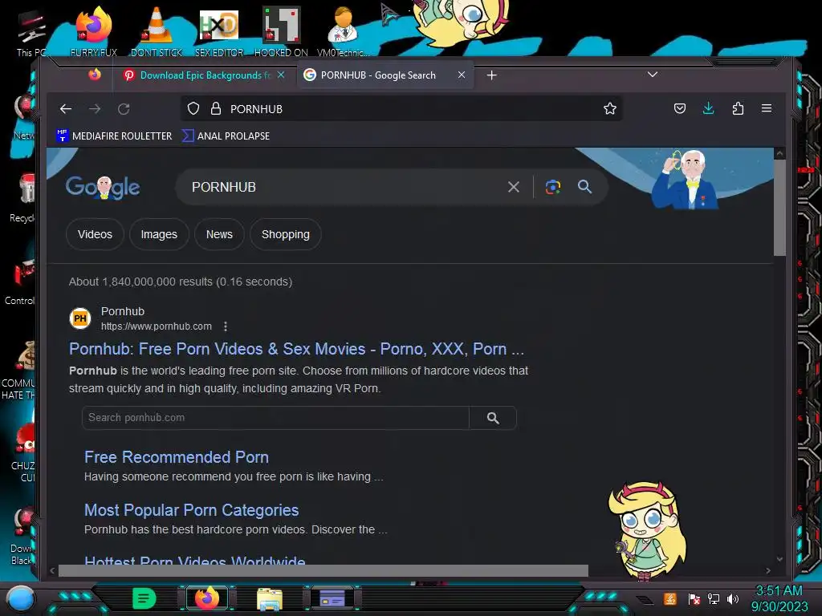This screenshot has width=822, height=616.
Task: Open the Extensions puzzle icon
Action: point(738,109)
